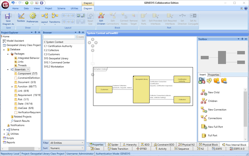Screen dimensions: 249x156
Task: Expand the Function folder tree node
Action: pyautogui.click(x=12, y=87)
